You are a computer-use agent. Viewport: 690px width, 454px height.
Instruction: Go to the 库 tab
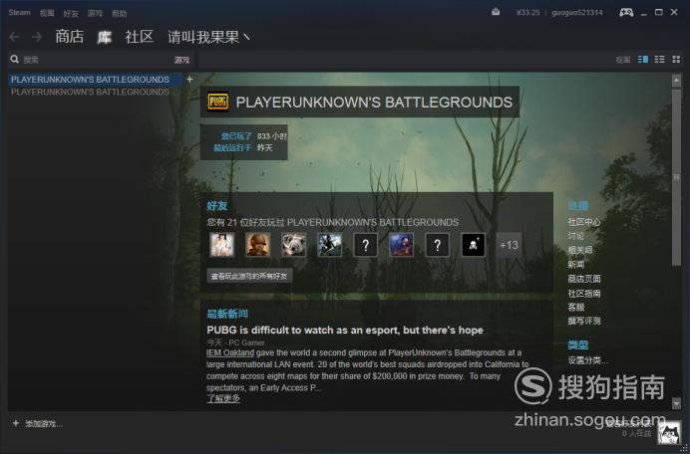coord(104,38)
